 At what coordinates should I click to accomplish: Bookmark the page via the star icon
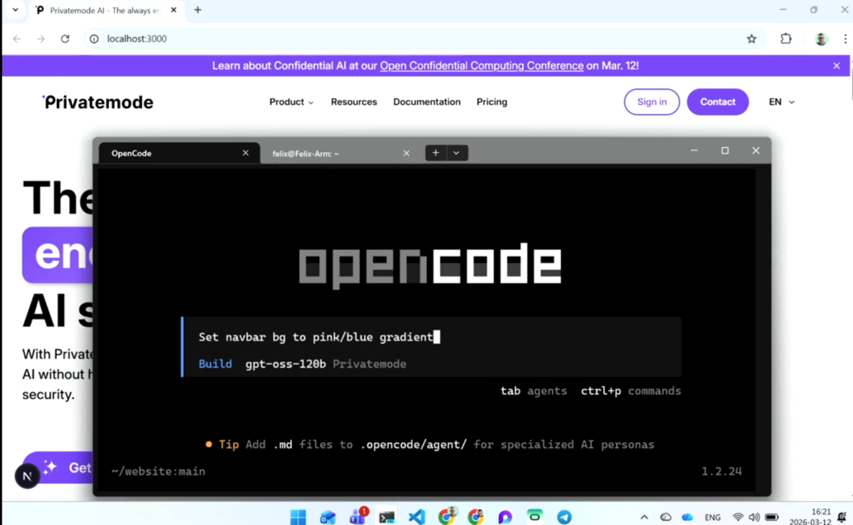tap(752, 38)
